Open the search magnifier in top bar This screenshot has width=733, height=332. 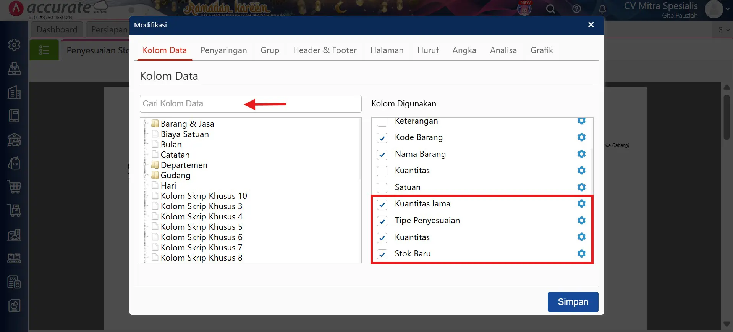550,9
